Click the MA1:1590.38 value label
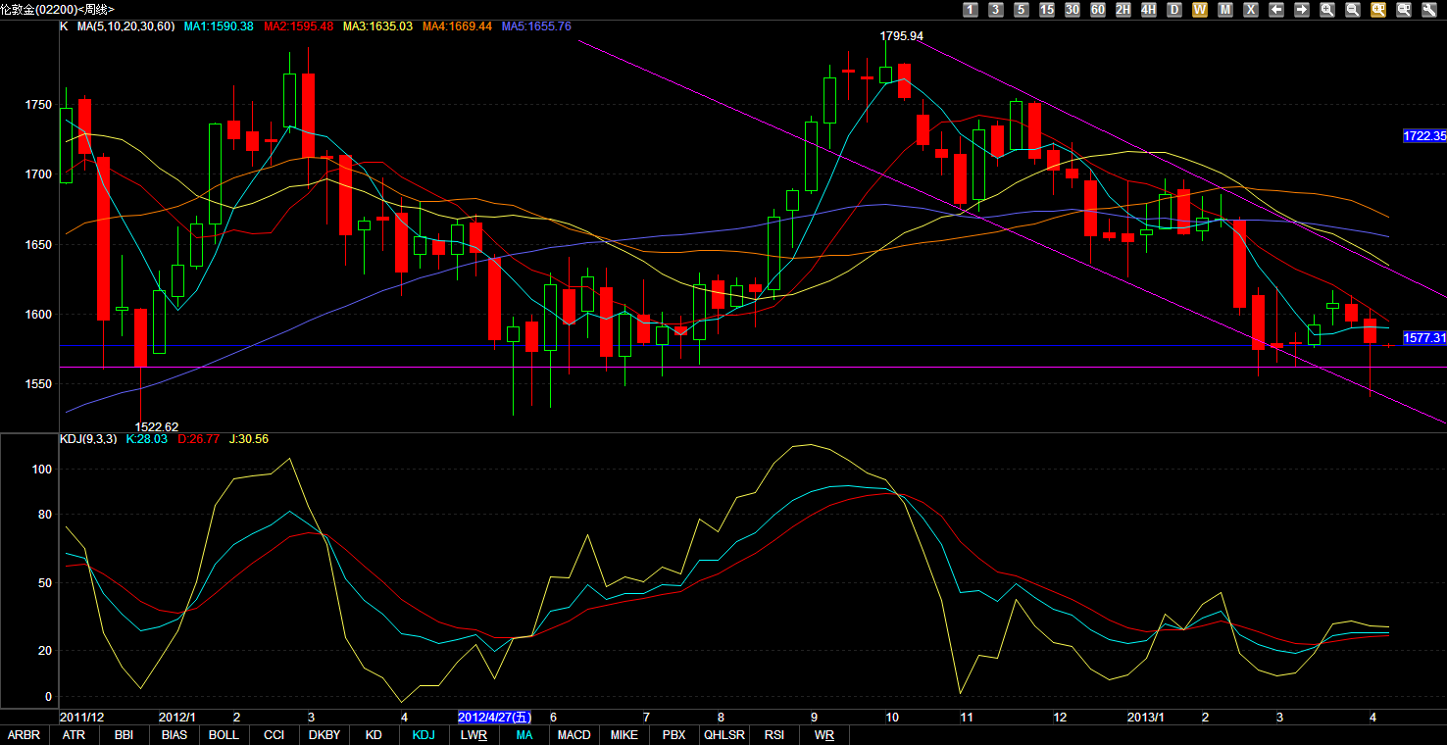The image size is (1447, 745). [219, 26]
